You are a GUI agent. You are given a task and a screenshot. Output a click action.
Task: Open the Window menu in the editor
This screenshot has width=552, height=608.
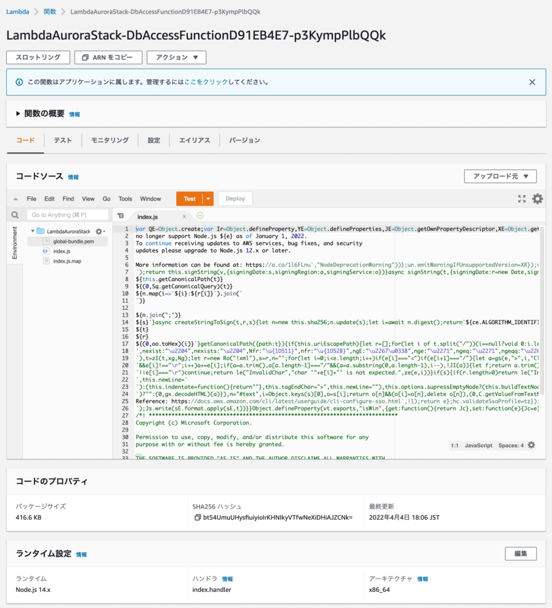pyautogui.click(x=150, y=198)
